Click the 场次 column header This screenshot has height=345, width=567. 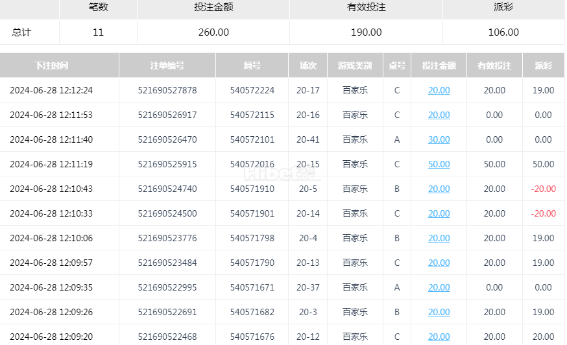click(308, 65)
